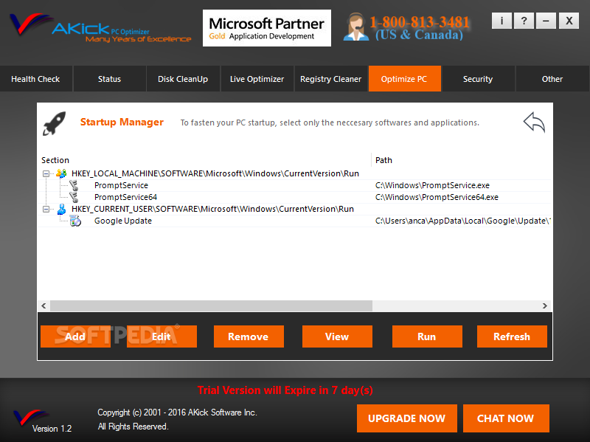Click the horizontal scrollbar thumb
Image resolution: width=590 pixels, height=442 pixels.
tap(211, 305)
